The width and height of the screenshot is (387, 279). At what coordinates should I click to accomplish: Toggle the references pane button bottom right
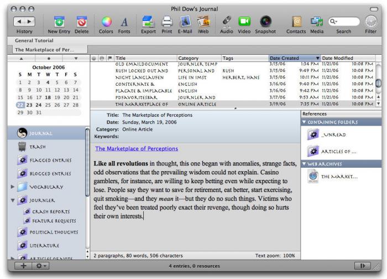click(x=362, y=266)
